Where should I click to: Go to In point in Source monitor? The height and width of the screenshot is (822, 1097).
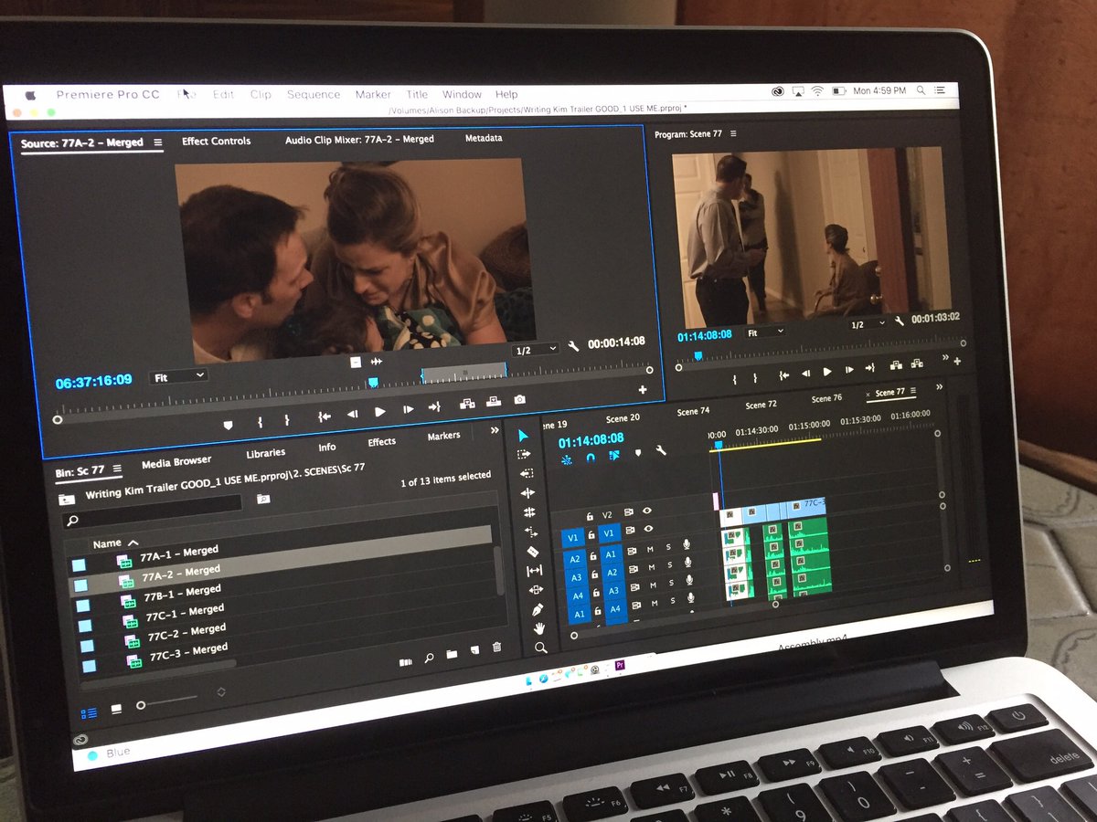click(x=324, y=416)
